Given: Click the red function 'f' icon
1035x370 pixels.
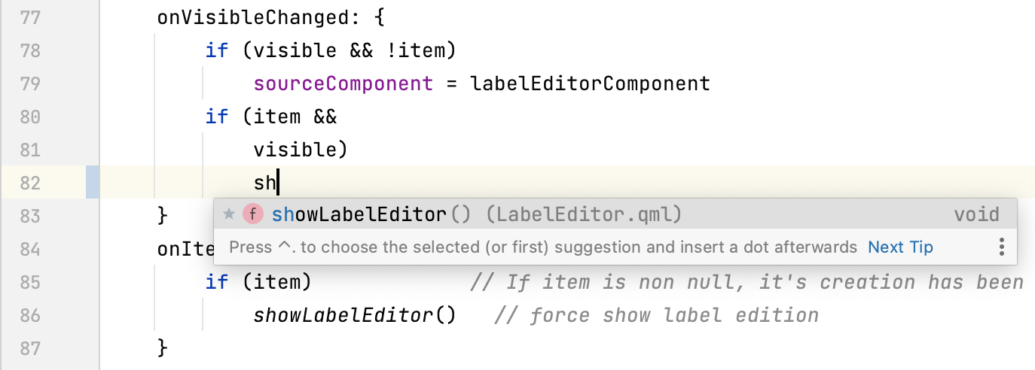Looking at the screenshot, I should point(252,215).
